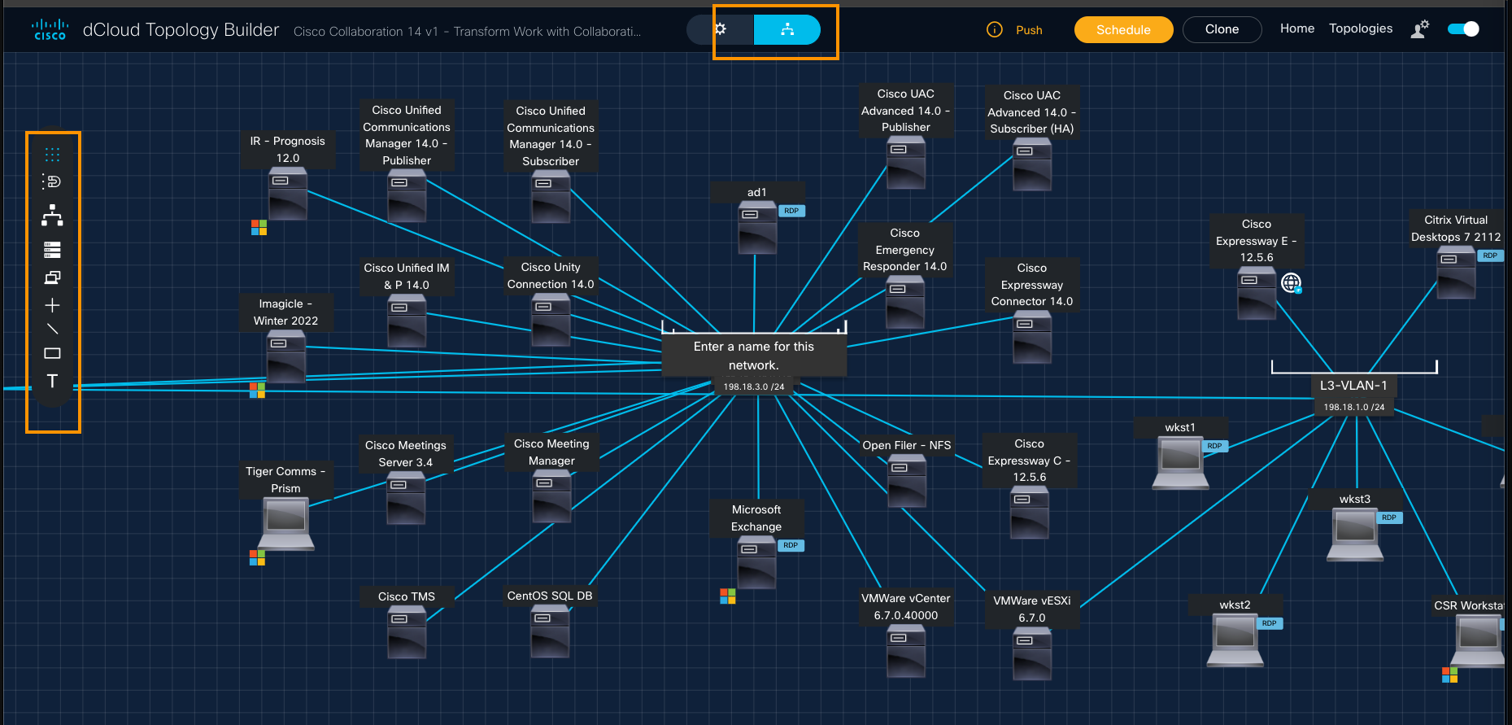Select the Expressway Connector 14.0 server icon
The height and width of the screenshot is (725, 1512).
(1032, 337)
